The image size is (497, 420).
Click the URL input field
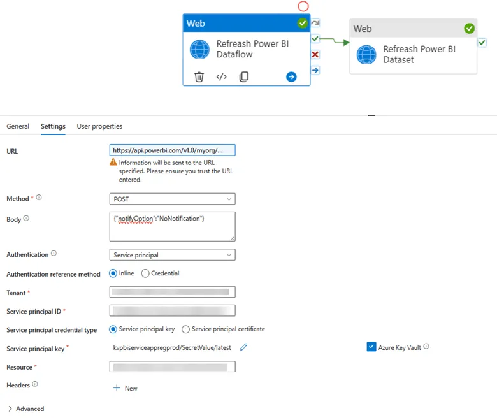click(172, 150)
